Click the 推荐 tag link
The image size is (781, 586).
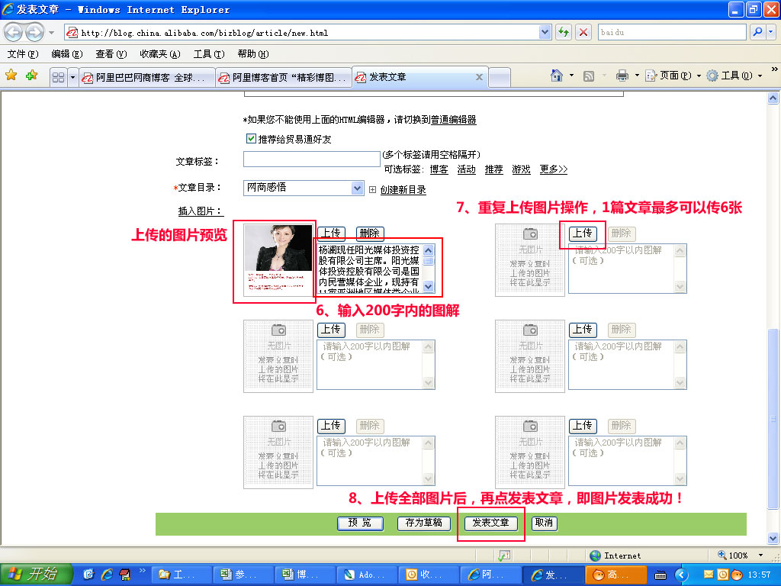pyautogui.click(x=493, y=169)
